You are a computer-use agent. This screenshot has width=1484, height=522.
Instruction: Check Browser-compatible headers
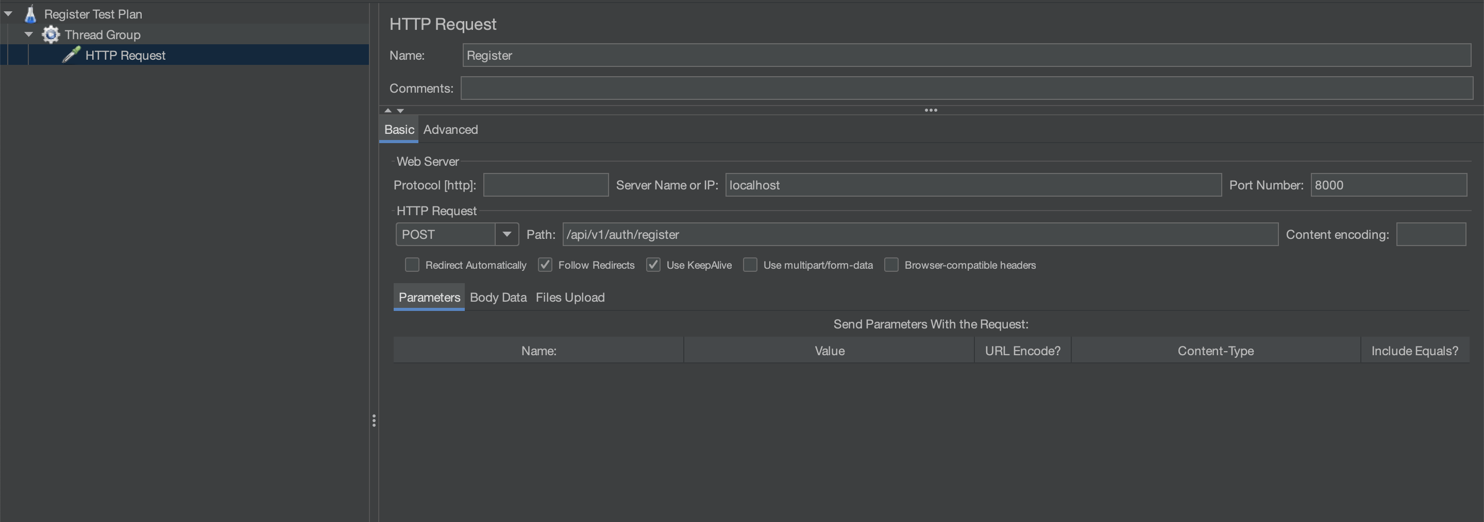(x=891, y=265)
